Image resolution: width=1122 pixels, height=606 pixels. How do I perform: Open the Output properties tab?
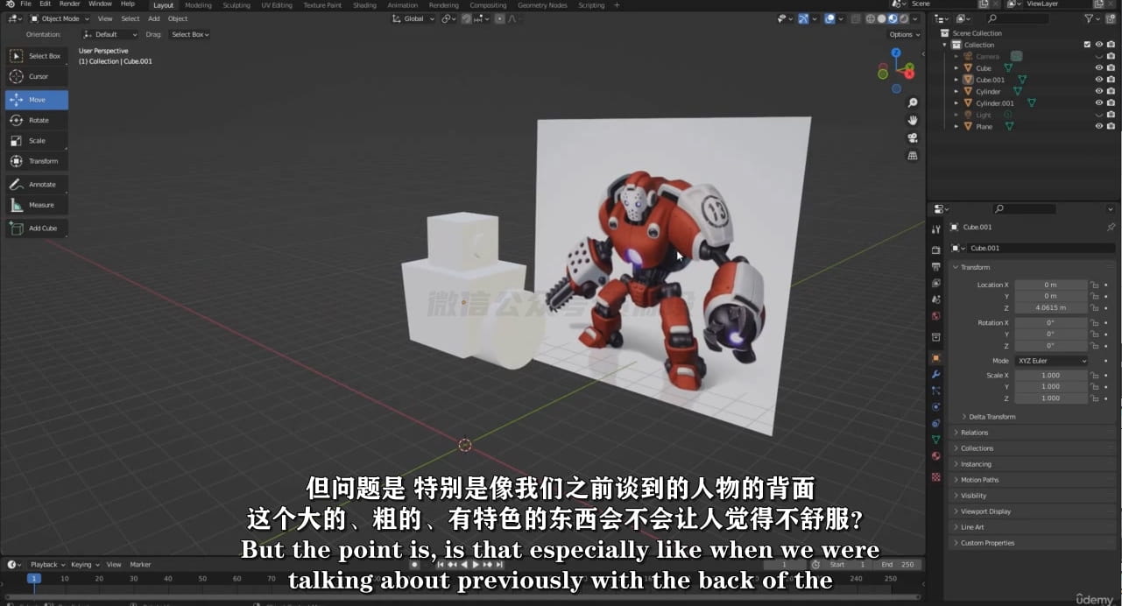point(935,267)
